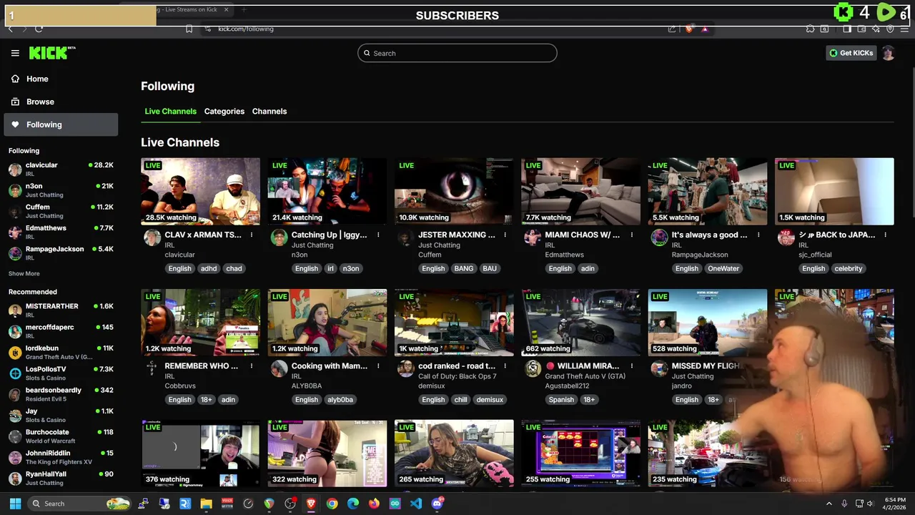Open the 662 watching GTA stream thumbnail
This screenshot has width=915, height=515.
pos(580,322)
